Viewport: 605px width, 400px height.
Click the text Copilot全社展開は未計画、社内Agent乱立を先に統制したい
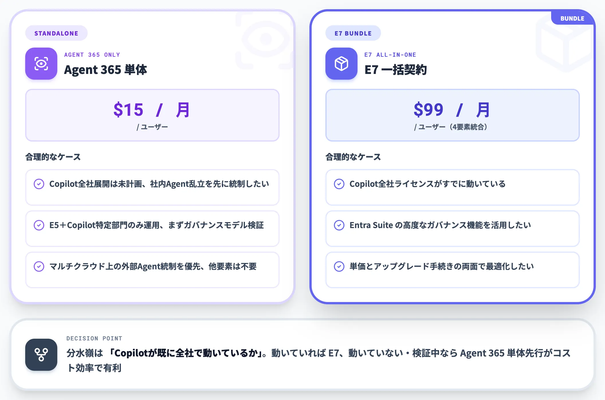159,184
